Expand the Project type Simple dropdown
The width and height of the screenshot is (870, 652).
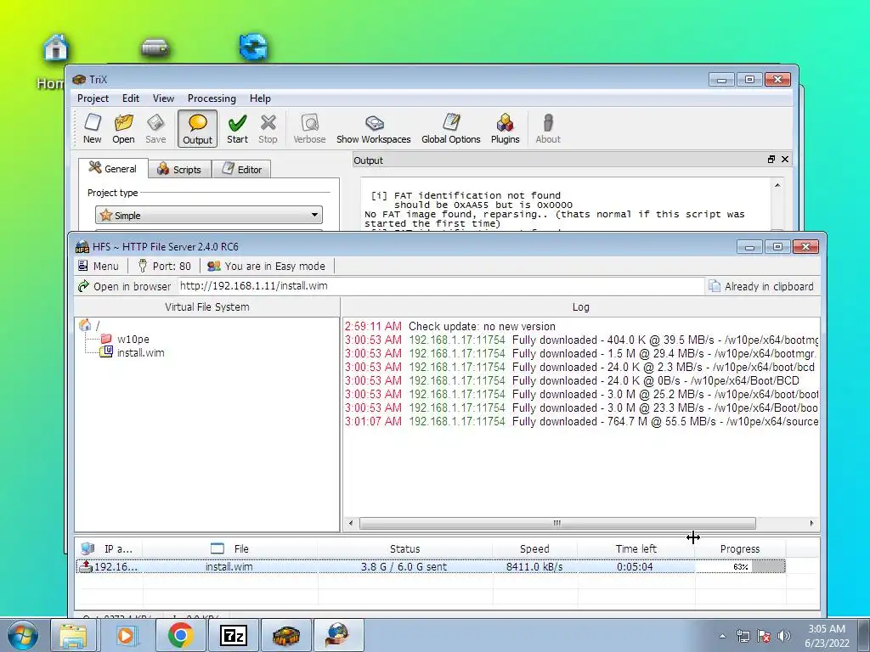pyautogui.click(x=209, y=215)
